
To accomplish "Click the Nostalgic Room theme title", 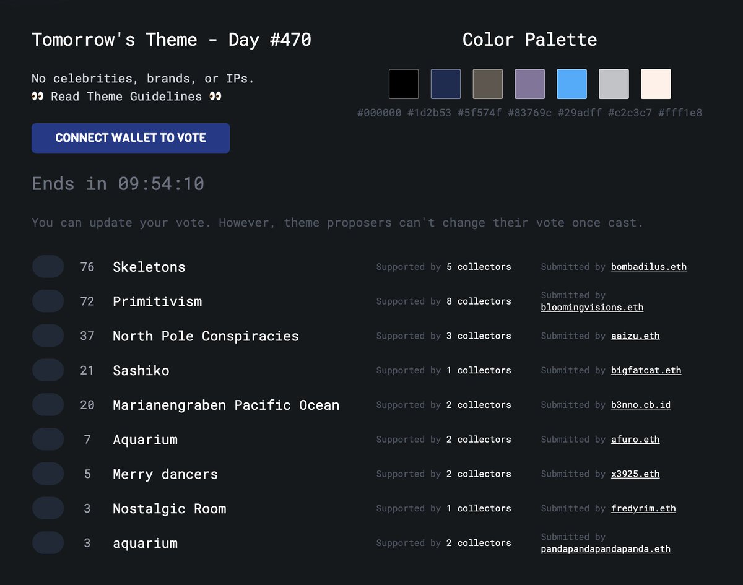I will click(170, 508).
